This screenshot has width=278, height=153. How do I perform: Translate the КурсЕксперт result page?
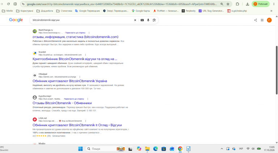tap(74, 99)
